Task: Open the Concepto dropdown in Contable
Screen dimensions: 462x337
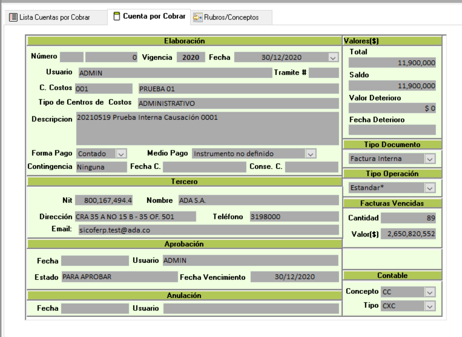Action: click(430, 292)
